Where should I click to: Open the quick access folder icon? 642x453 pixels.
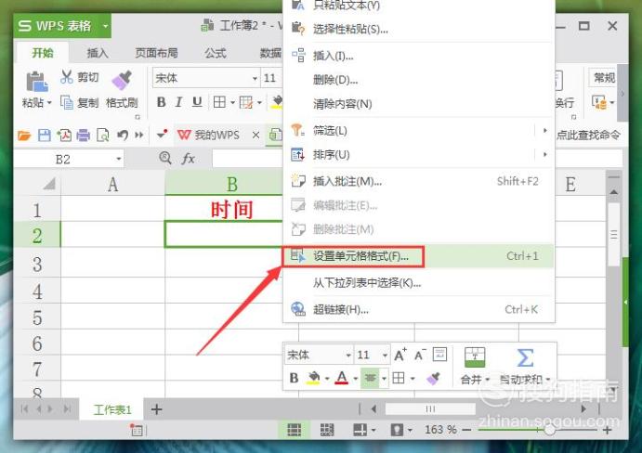coord(24,135)
